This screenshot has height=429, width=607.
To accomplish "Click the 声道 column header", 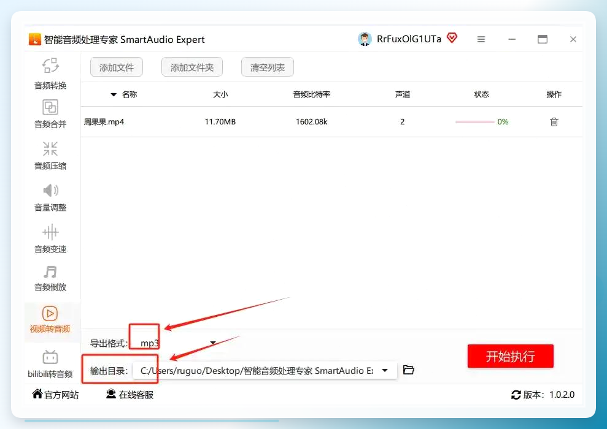I will (x=403, y=94).
